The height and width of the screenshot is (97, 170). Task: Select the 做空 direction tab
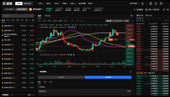[45, 82]
